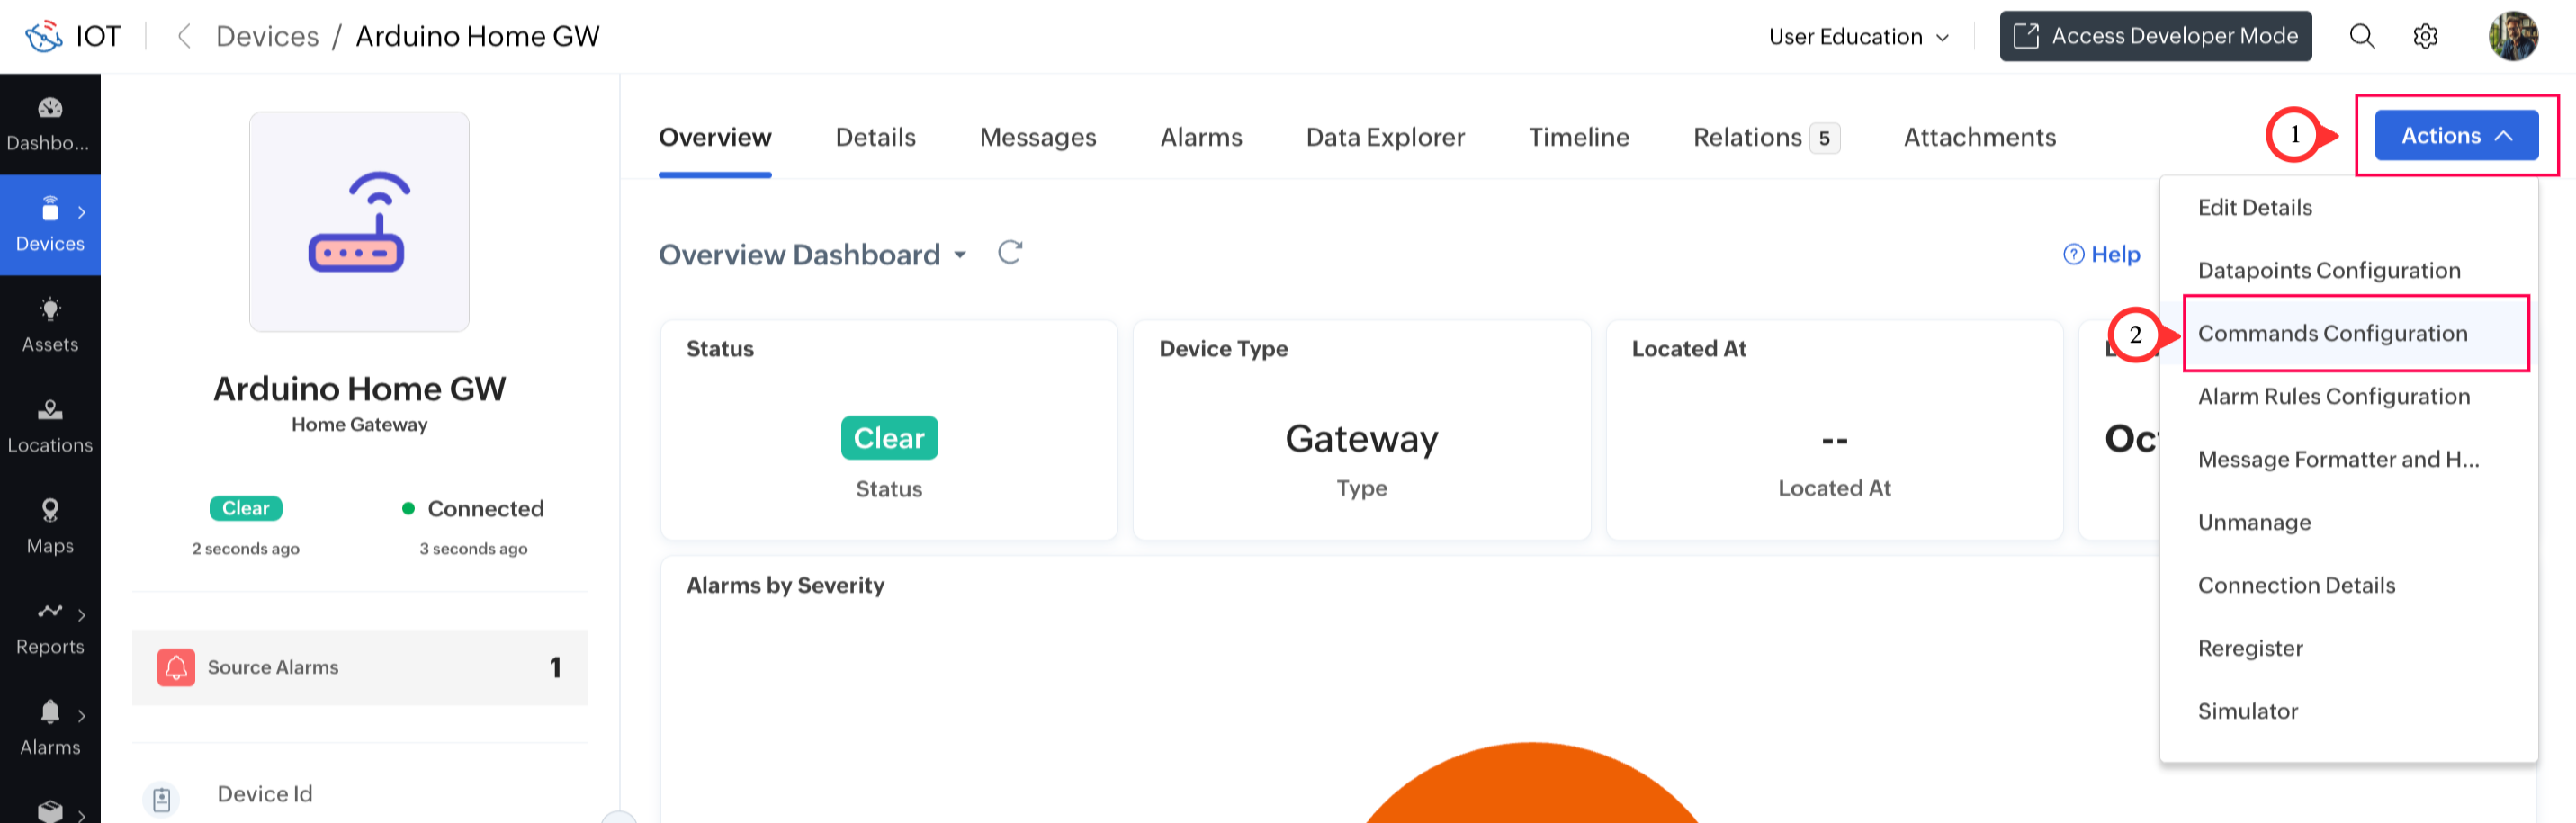Open the user profile avatar

[x=2512, y=36]
